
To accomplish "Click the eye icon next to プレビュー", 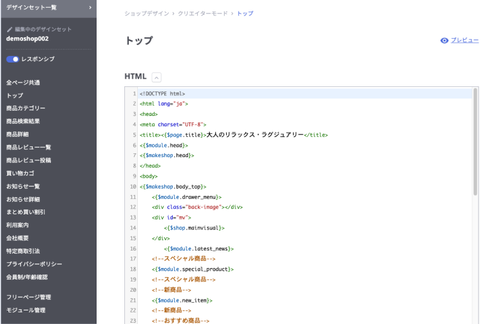I will pos(444,41).
